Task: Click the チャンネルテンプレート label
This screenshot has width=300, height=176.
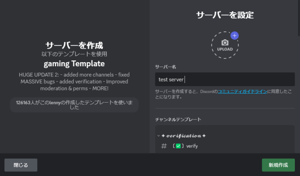Action: pos(178,119)
